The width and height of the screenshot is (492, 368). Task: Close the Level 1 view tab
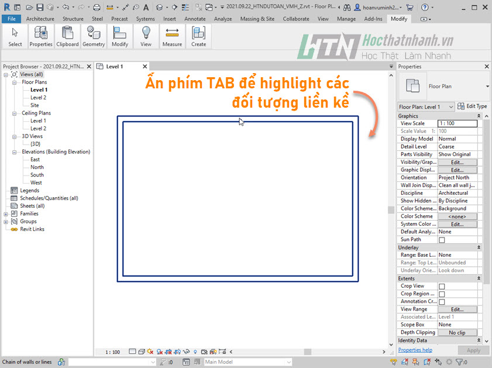click(144, 67)
